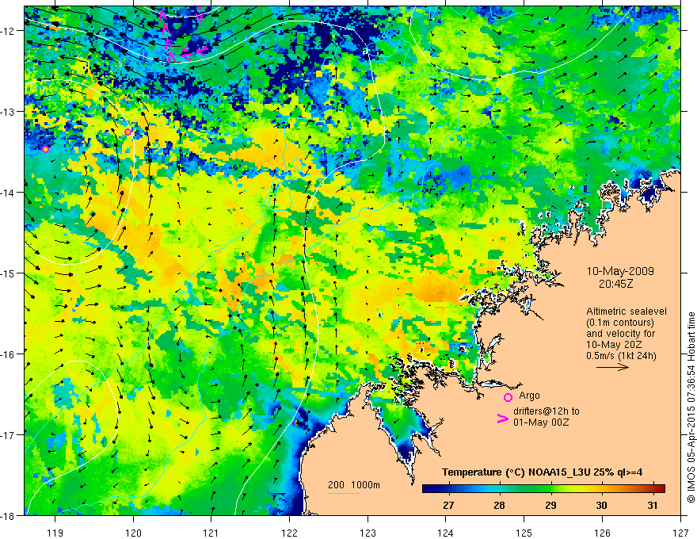Click the cyan 200m depth contour legend line
Screen dimensions: 697x539
click(344, 493)
